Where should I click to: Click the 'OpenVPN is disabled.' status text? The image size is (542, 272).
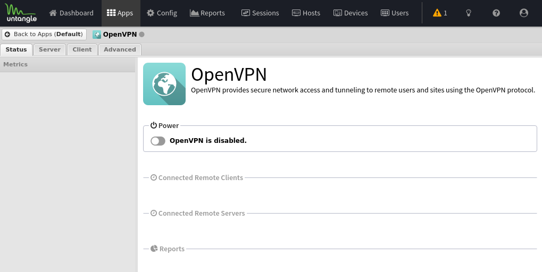pos(208,141)
